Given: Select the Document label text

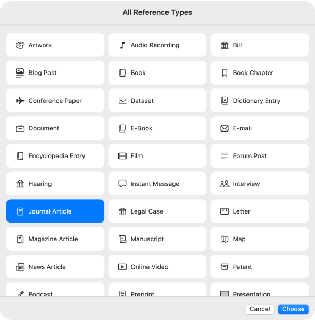Looking at the screenshot, I should [44, 128].
